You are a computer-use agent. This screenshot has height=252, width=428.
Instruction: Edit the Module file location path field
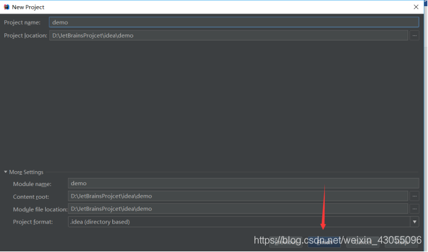pos(238,209)
